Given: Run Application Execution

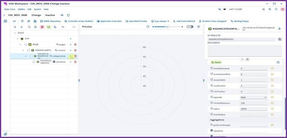Looking at the screenshot, I should click(x=109, y=21).
